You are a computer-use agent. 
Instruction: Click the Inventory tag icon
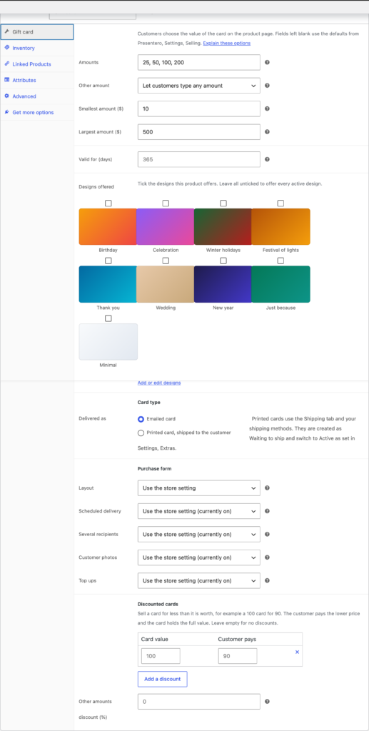point(7,48)
